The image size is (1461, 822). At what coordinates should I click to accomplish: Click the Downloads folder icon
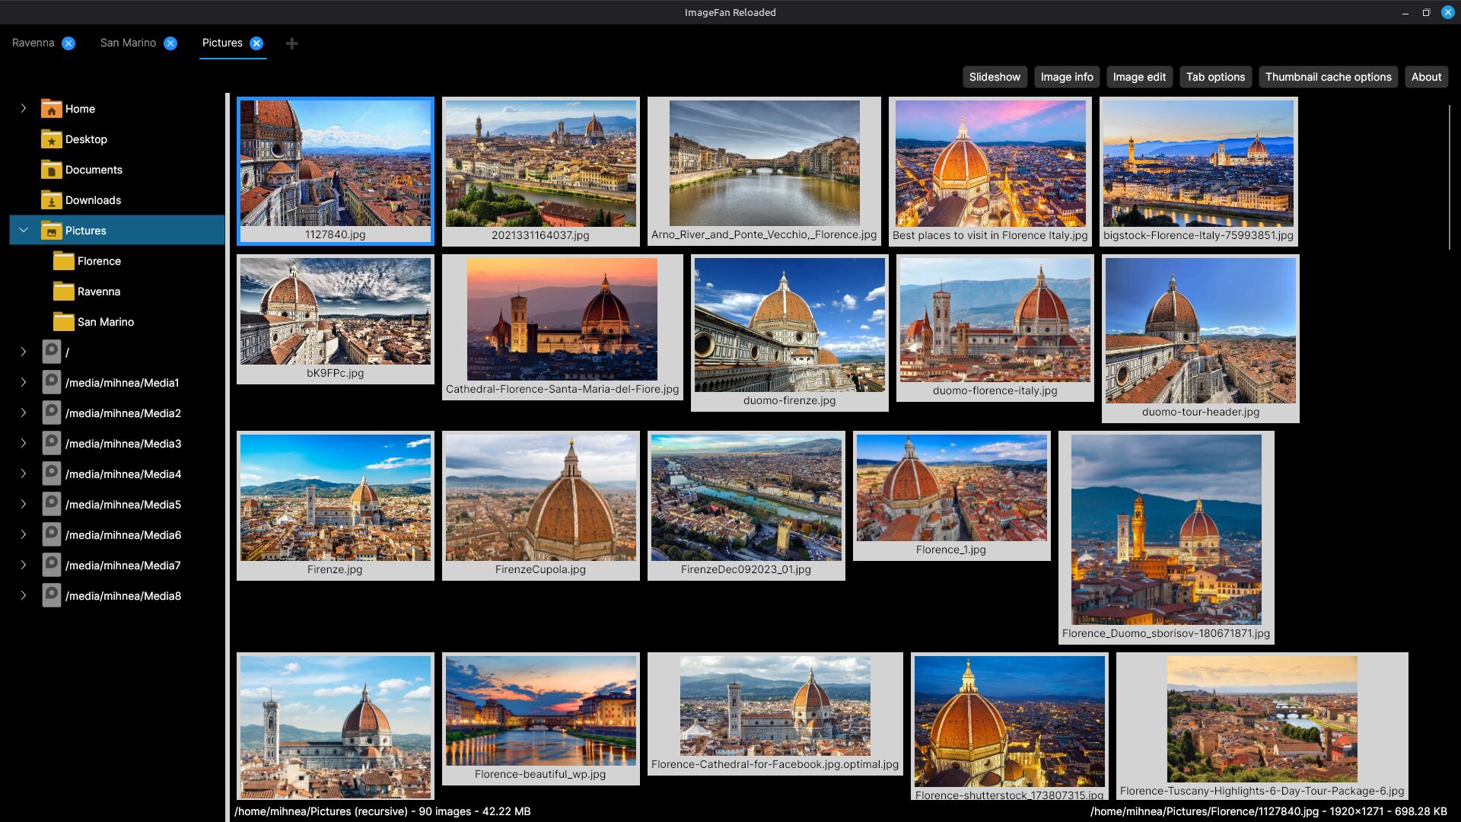[x=51, y=200]
